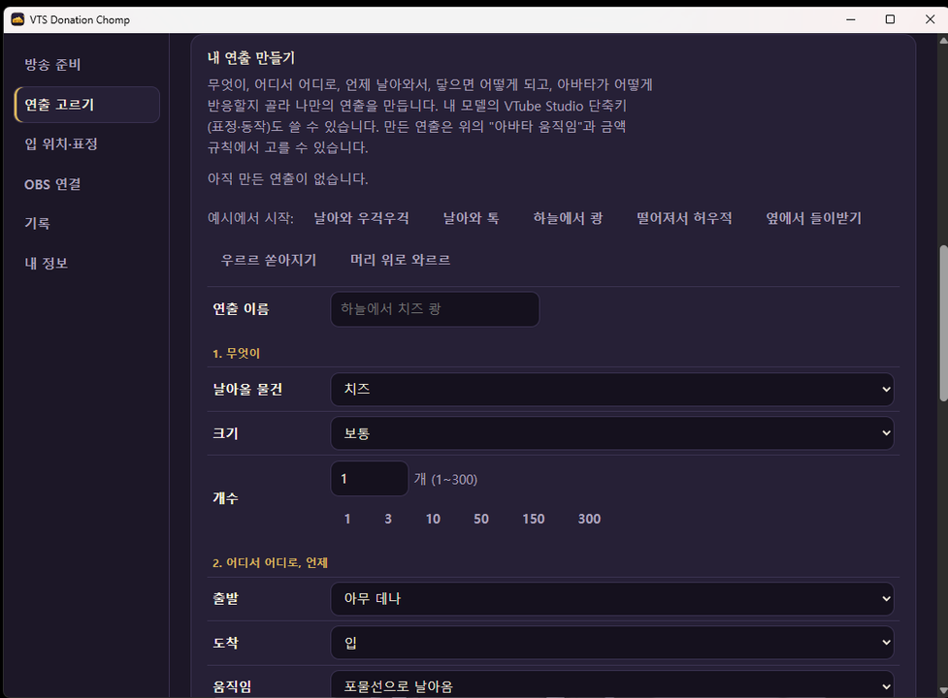Apply the 옆에서 들이받기 example

(814, 218)
